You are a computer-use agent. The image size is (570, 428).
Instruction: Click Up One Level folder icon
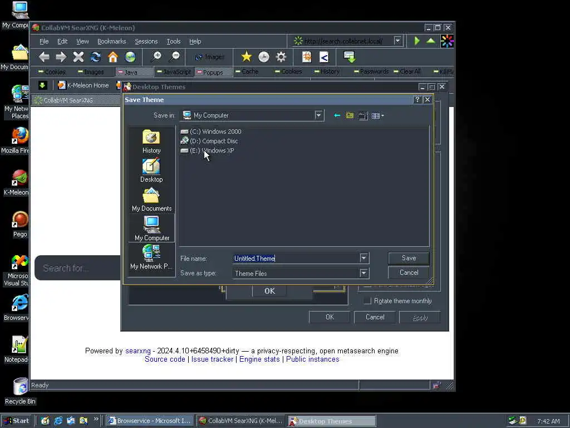click(x=350, y=115)
